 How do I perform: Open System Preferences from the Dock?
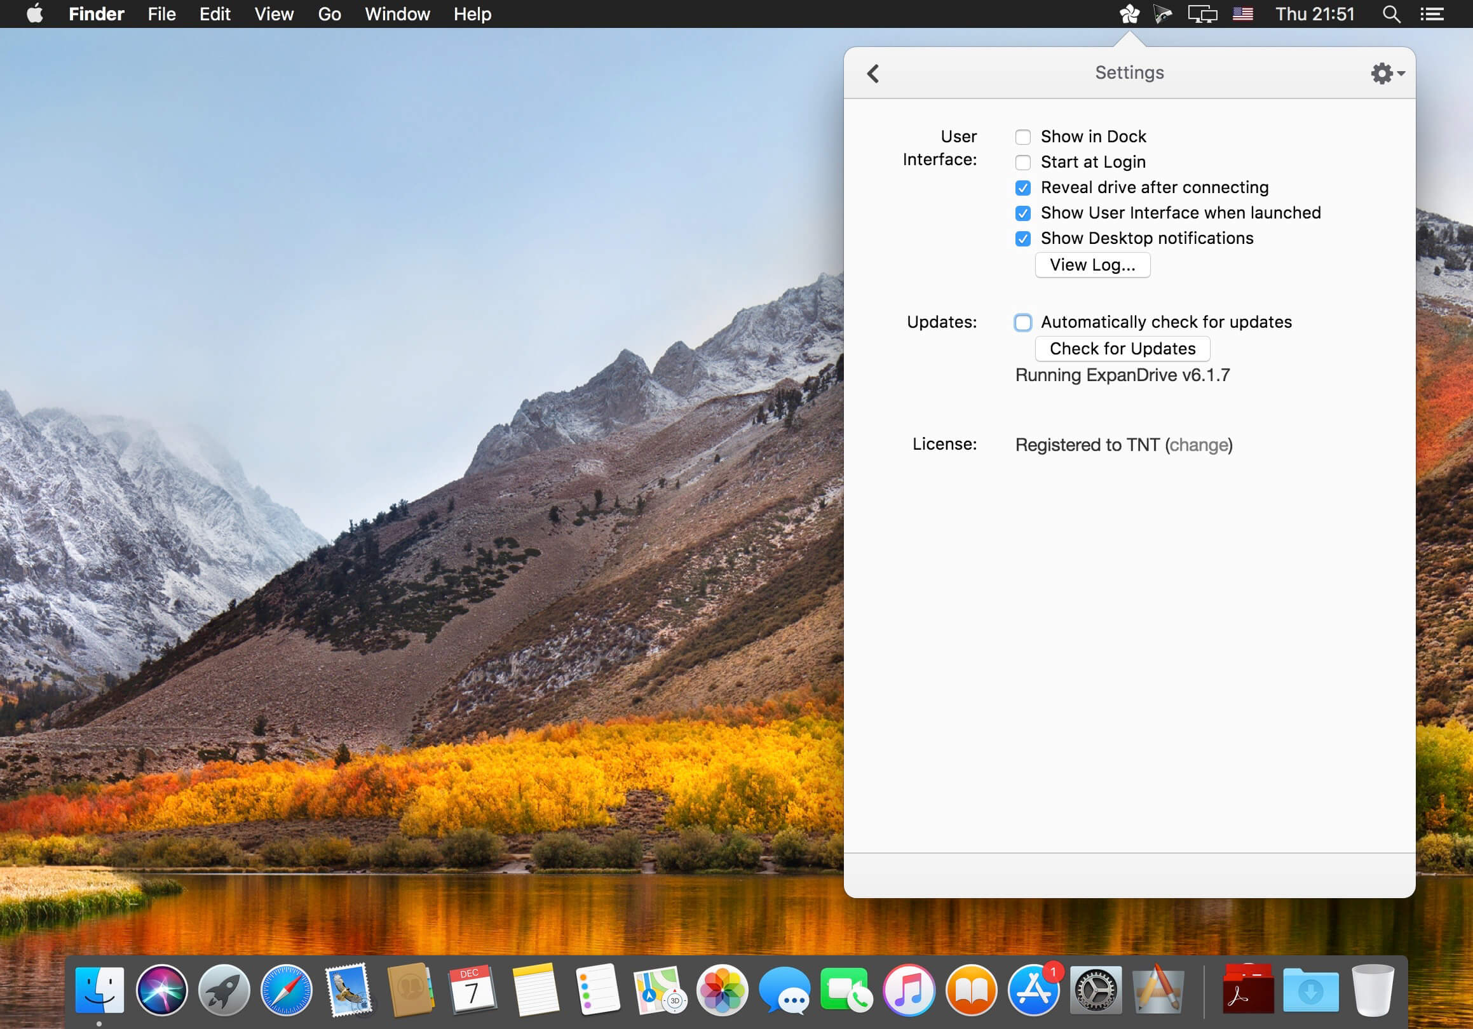1095,990
